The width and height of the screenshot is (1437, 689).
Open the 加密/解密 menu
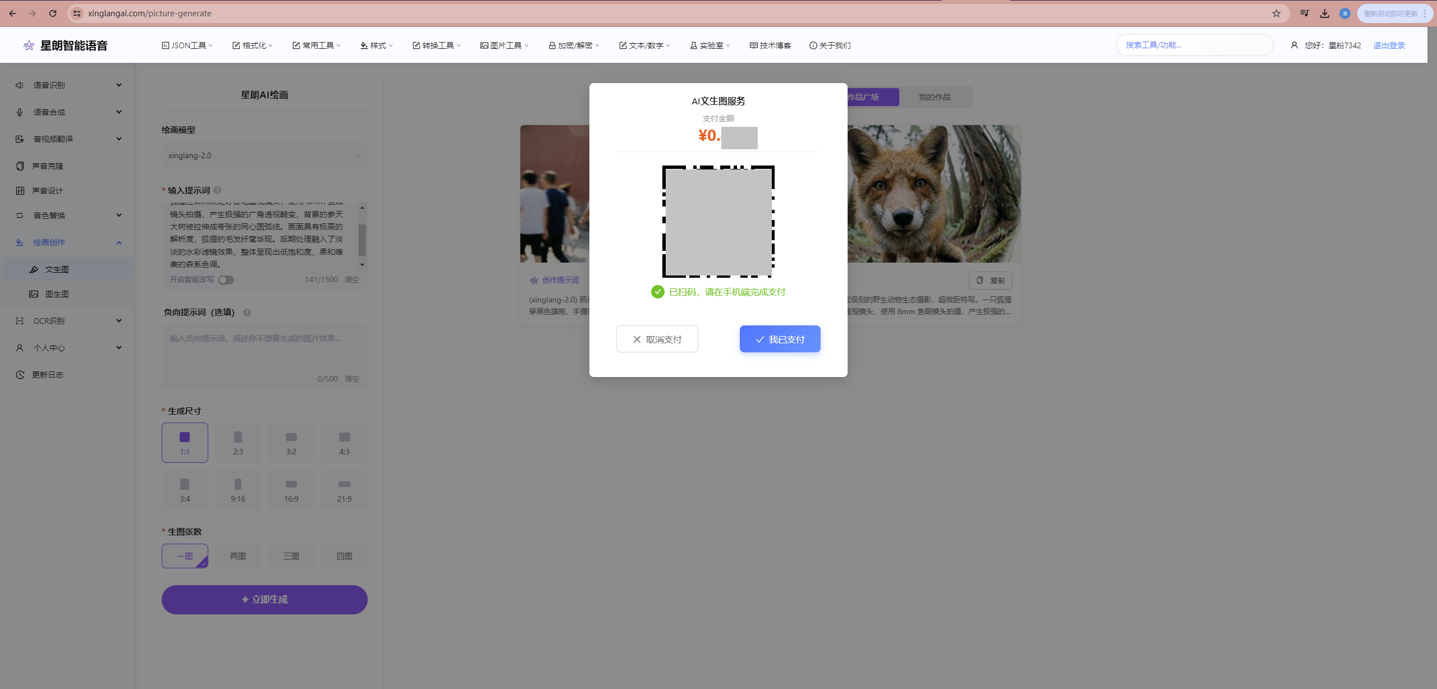pyautogui.click(x=574, y=45)
